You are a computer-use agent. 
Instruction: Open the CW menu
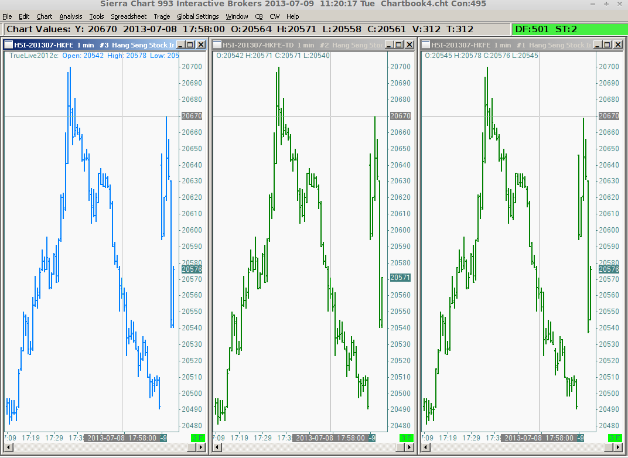(274, 16)
